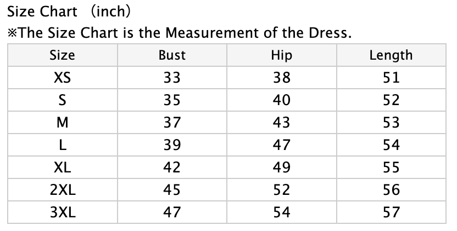Click the Length column header
Viewport: 457px width, 231px height.
click(391, 55)
